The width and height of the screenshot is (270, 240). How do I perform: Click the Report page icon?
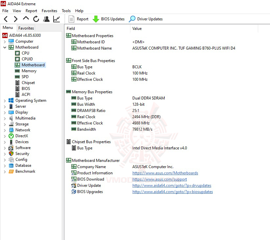click(71, 19)
